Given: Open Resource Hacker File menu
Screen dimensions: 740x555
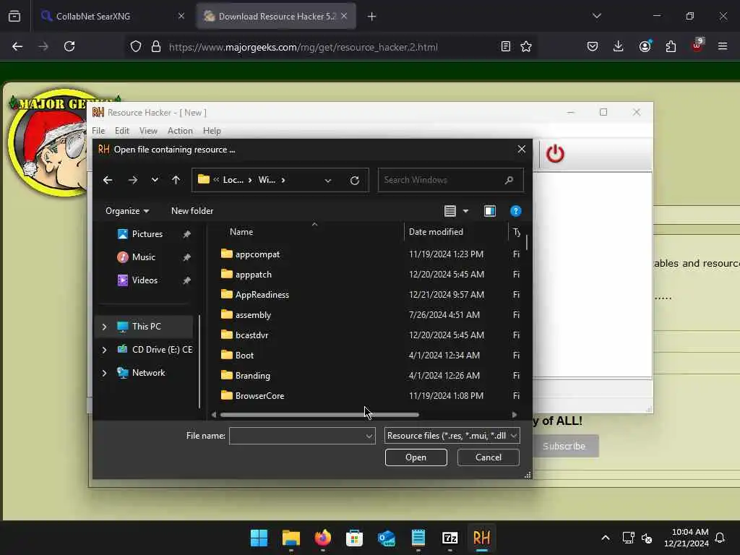Looking at the screenshot, I should pos(98,131).
